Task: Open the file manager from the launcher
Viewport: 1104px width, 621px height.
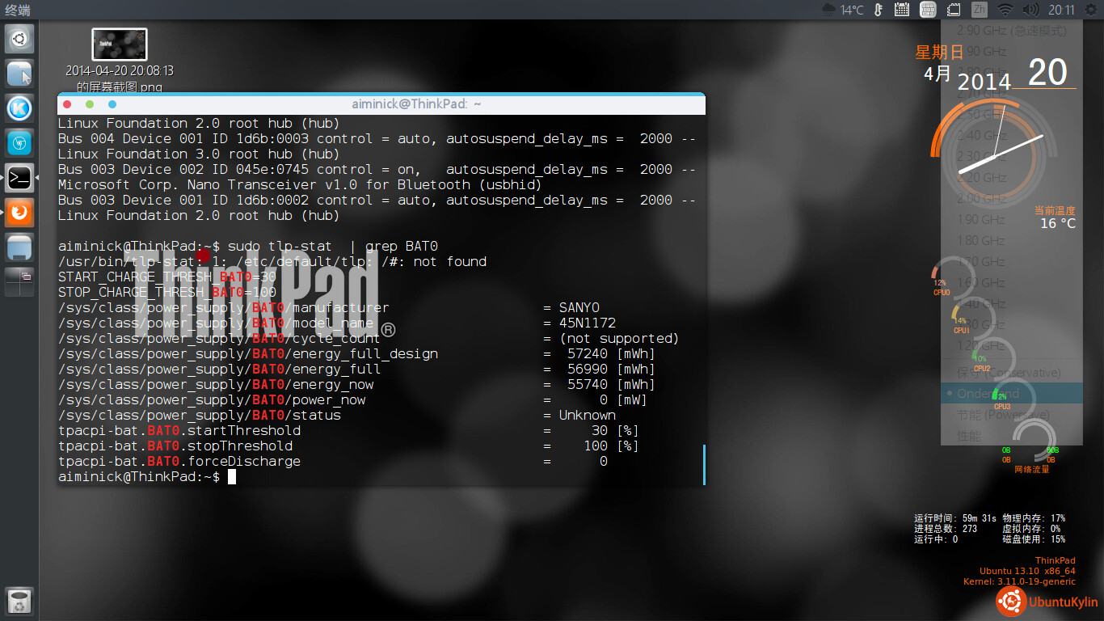Action: (x=19, y=74)
